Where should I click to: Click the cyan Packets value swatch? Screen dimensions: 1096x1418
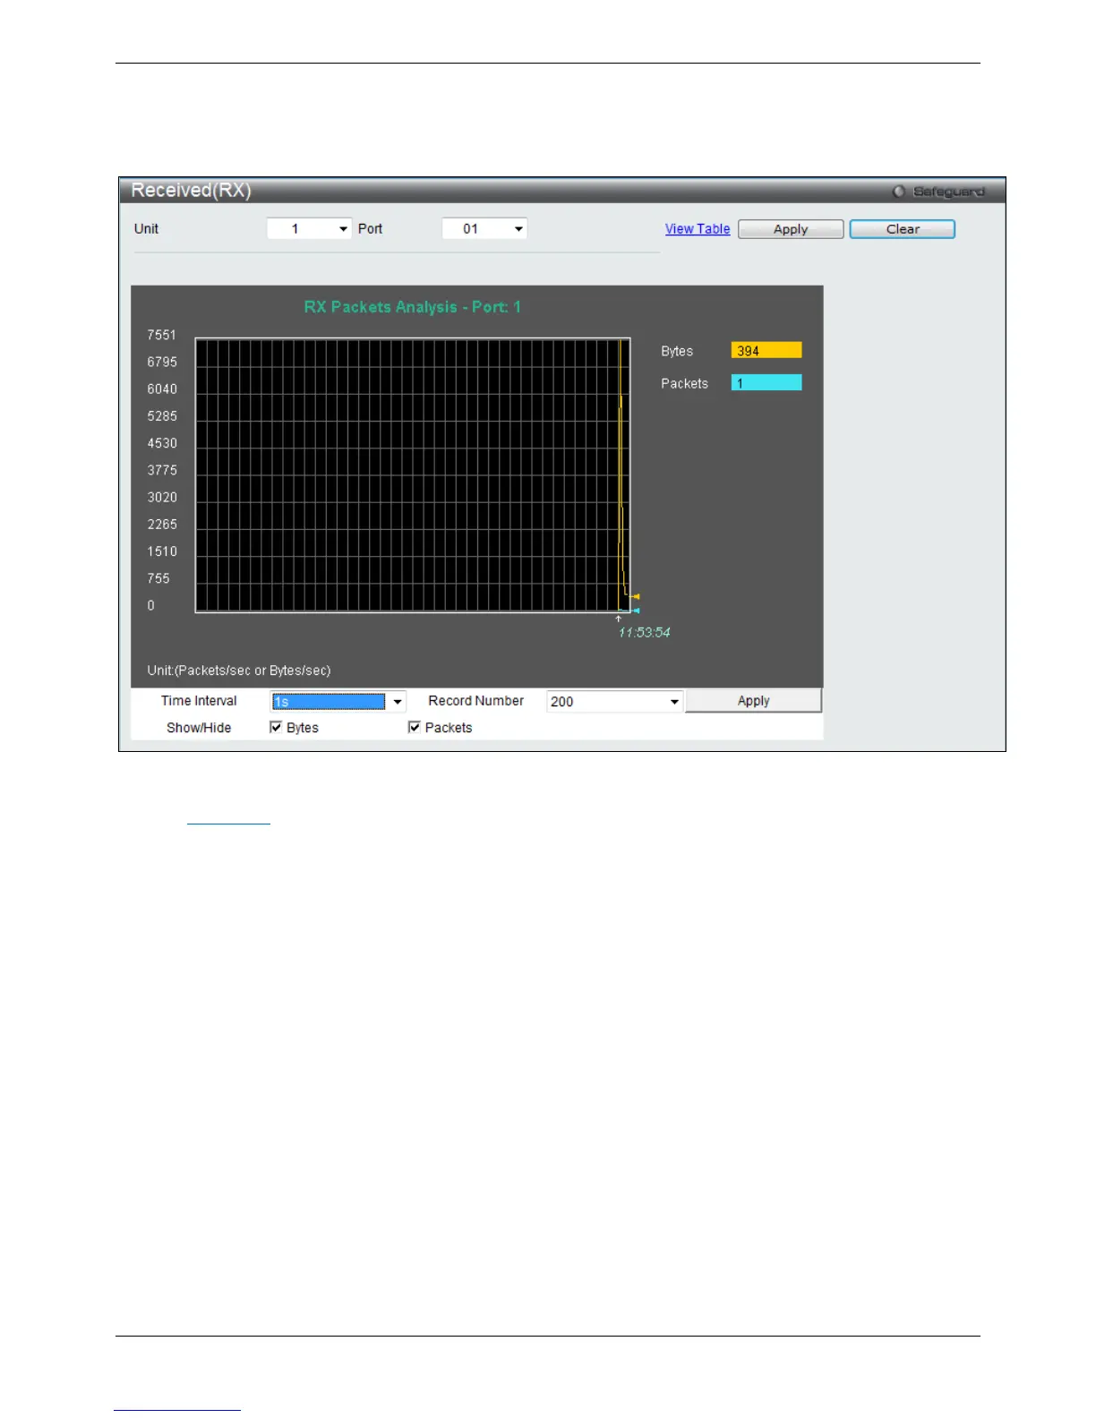click(x=766, y=383)
